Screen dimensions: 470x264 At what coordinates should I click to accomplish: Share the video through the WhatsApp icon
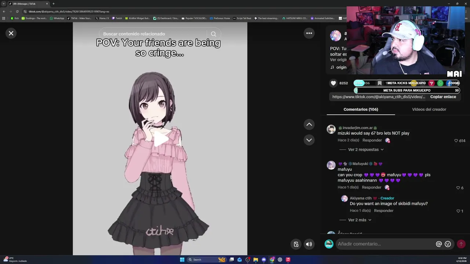(x=440, y=83)
